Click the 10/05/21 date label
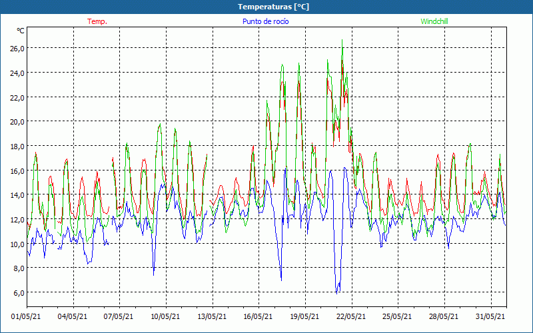 pyautogui.click(x=165, y=316)
